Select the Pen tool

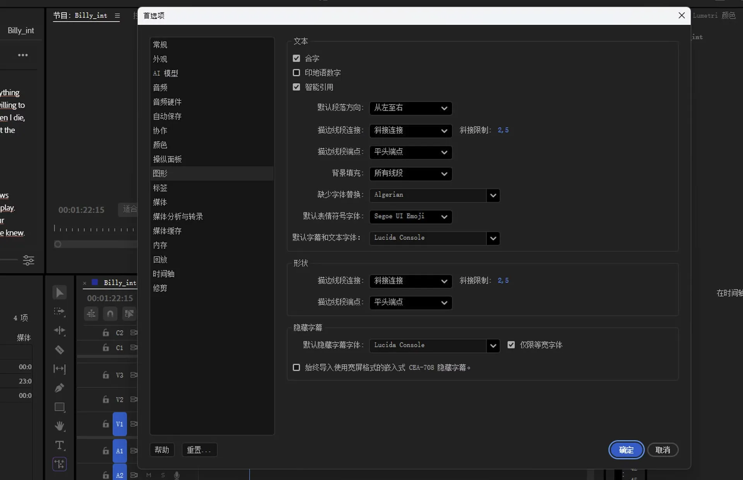click(59, 388)
